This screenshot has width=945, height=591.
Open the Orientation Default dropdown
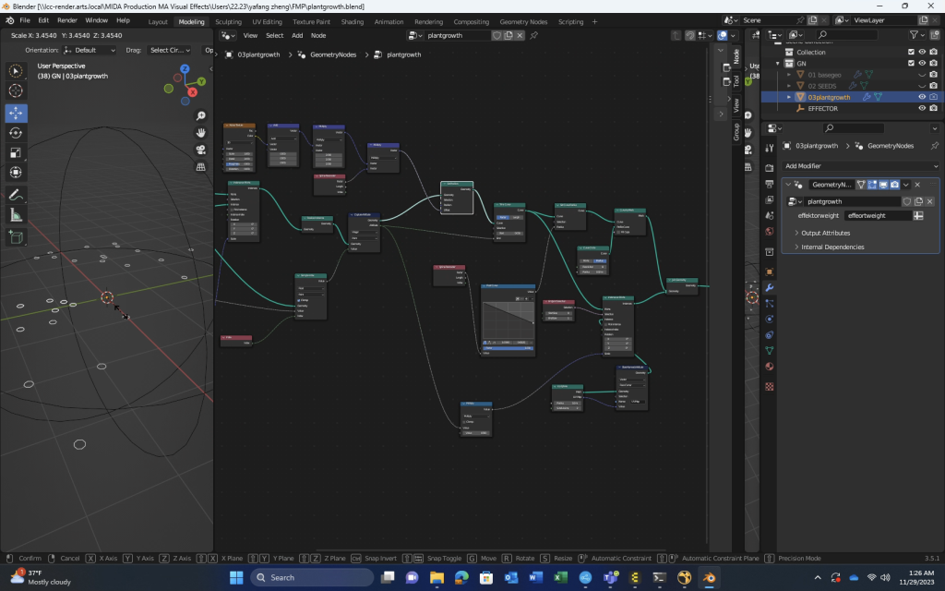tap(90, 50)
